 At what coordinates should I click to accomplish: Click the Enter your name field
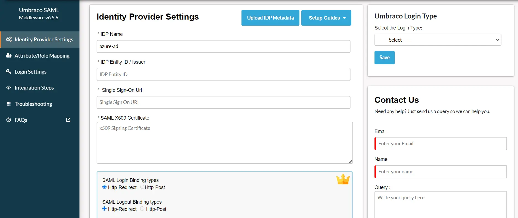click(441, 172)
